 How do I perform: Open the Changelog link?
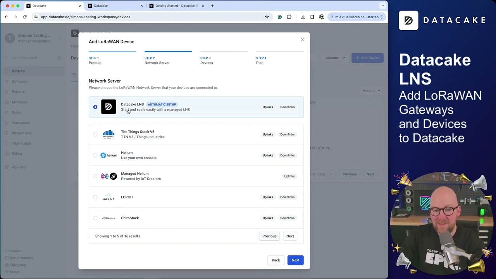pyautogui.click(x=17, y=265)
